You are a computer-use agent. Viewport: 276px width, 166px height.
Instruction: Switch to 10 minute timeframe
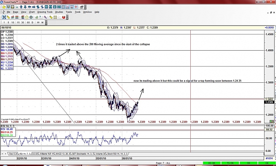pos(13,22)
